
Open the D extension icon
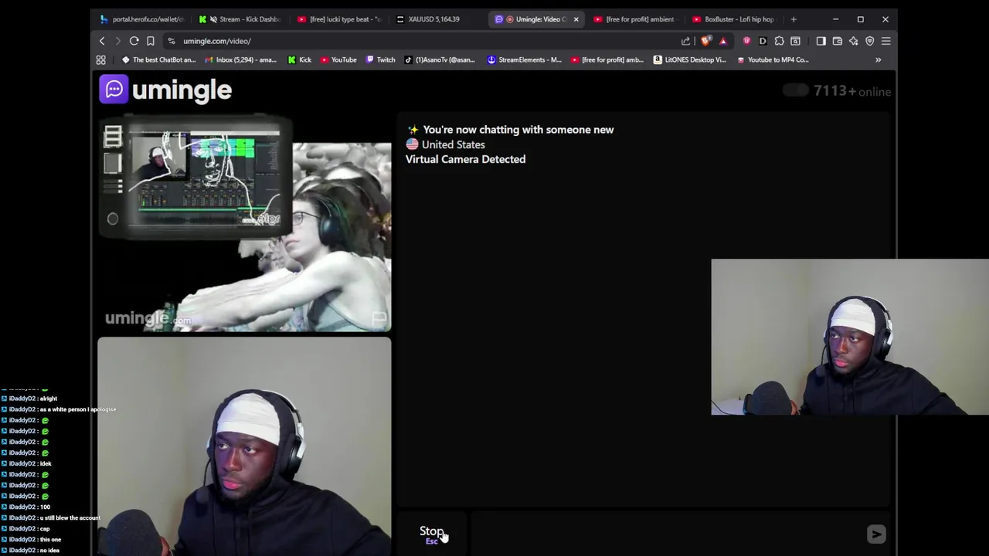pyautogui.click(x=763, y=41)
